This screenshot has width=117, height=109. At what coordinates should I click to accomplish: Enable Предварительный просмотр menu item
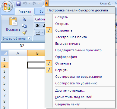click(80, 50)
